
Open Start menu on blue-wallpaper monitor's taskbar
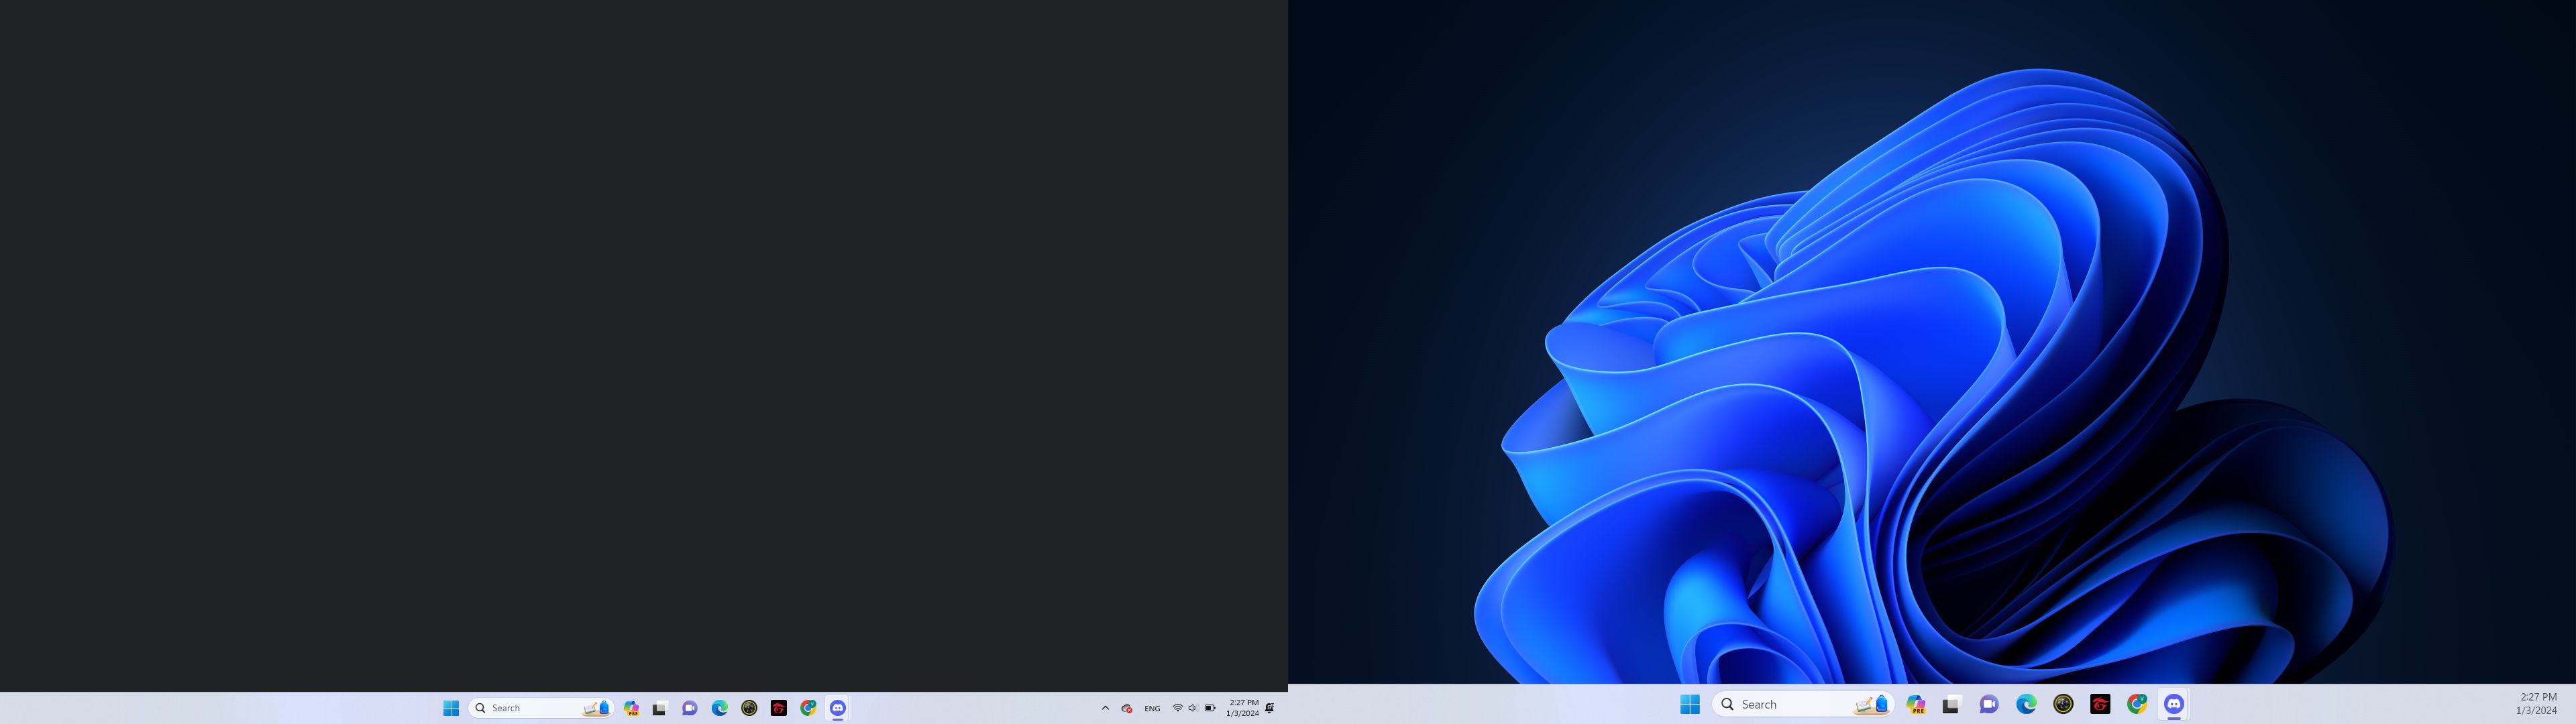point(1690,704)
